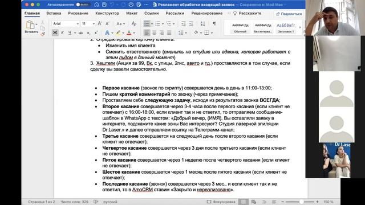Viewport: 365px width, 205px height.
Task: Click the Print icon in title bar
Action: tap(131, 5)
